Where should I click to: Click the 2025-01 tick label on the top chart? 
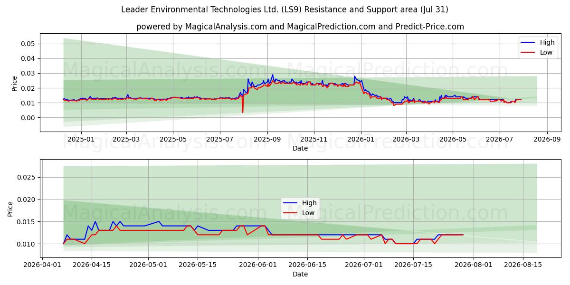tap(81, 140)
